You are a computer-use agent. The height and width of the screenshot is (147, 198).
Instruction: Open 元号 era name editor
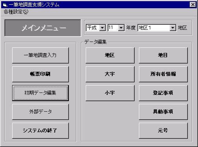163,131
